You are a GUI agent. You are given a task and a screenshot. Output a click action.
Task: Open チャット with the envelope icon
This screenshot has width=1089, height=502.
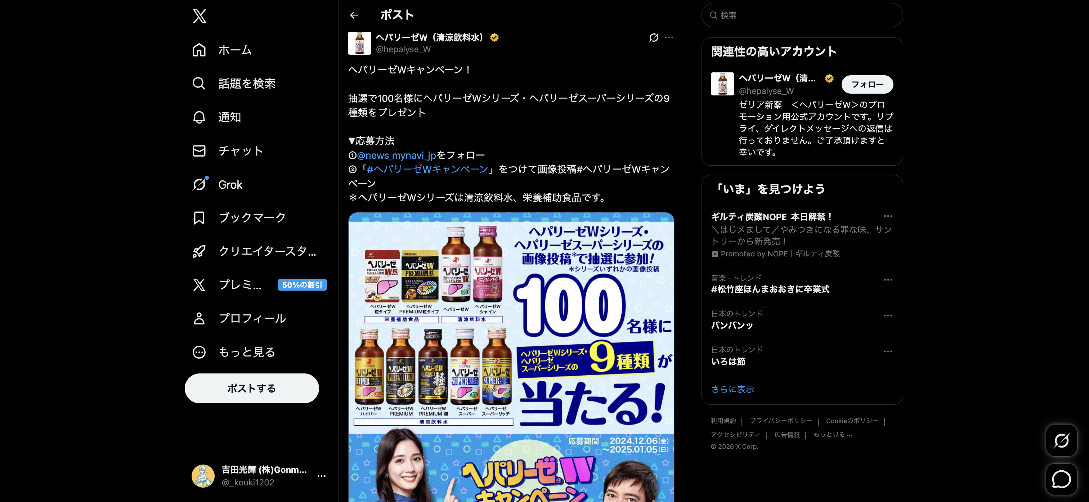[199, 151]
